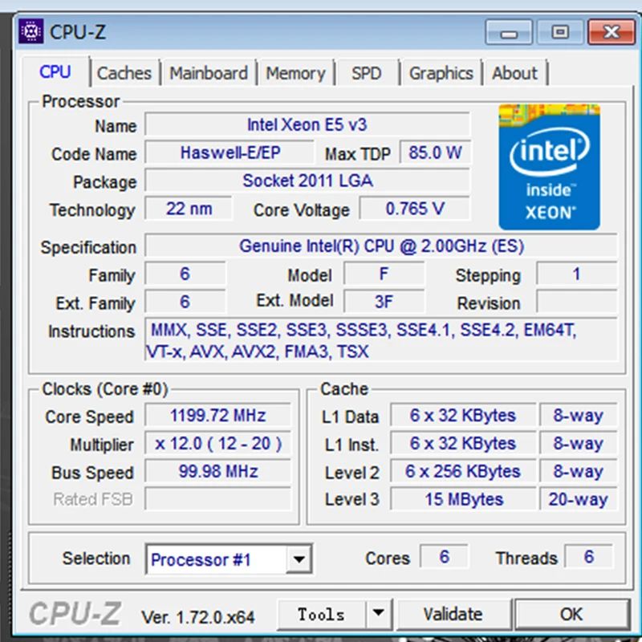Switch to the CPU tab
This screenshot has width=642, height=642.
pos(55,72)
